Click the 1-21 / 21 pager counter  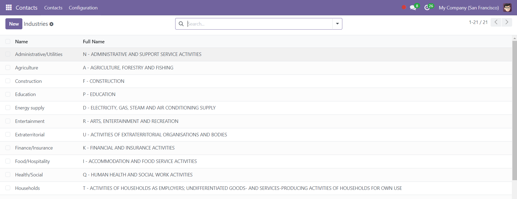(478, 22)
